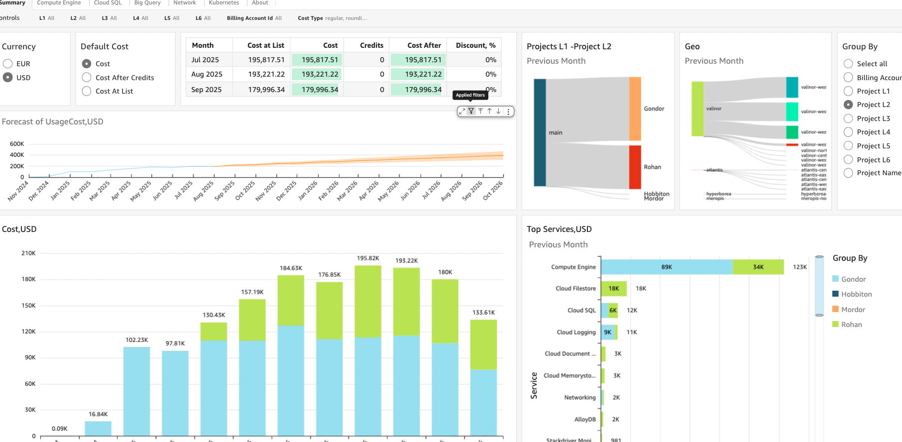
Task: Open the Kubernetes tab
Action: click(224, 3)
